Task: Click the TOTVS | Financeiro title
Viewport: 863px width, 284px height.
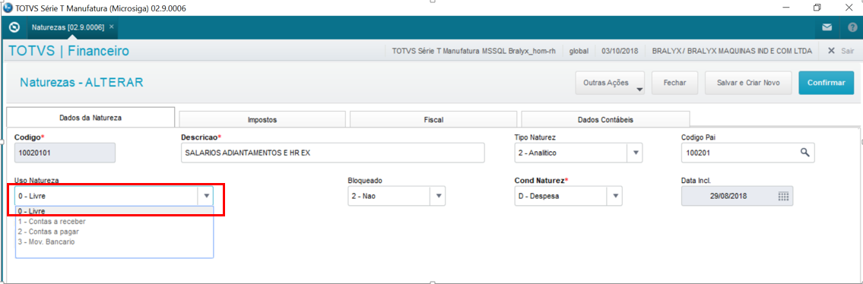Action: pos(68,51)
